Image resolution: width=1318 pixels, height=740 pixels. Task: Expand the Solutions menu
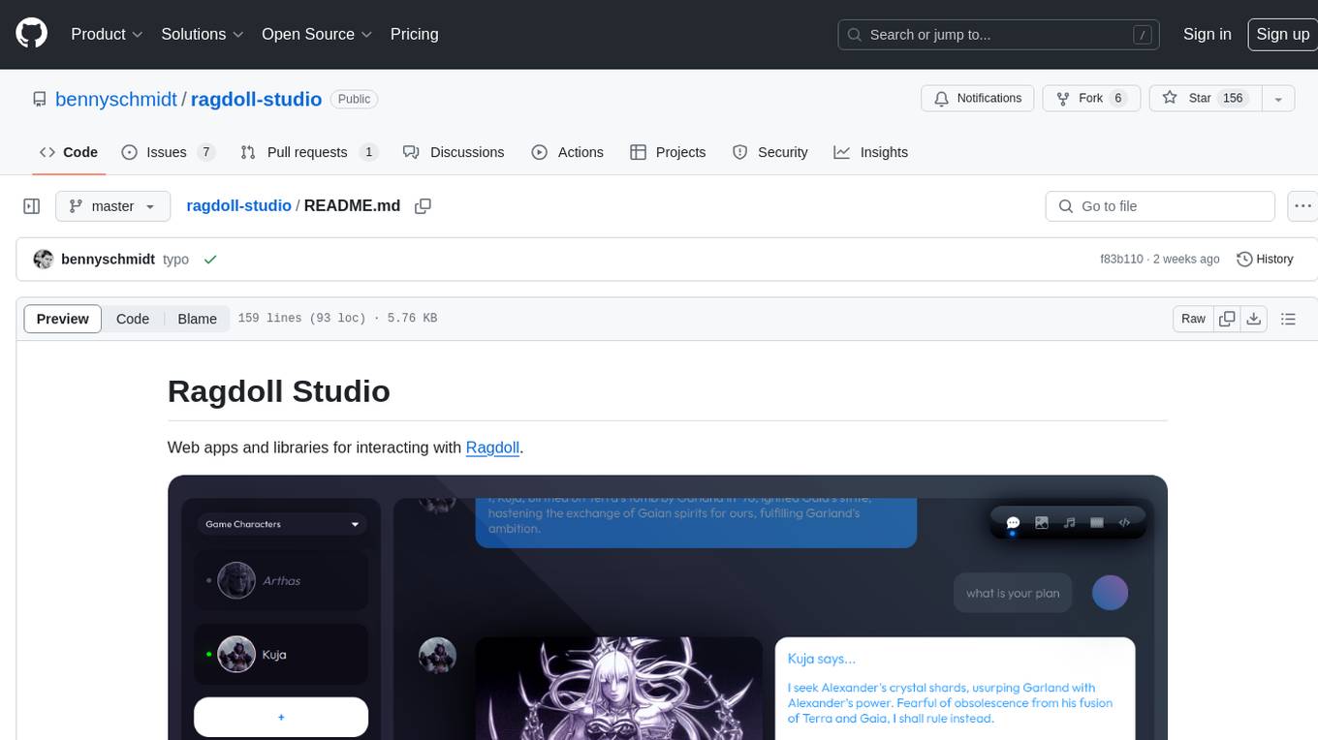click(202, 34)
